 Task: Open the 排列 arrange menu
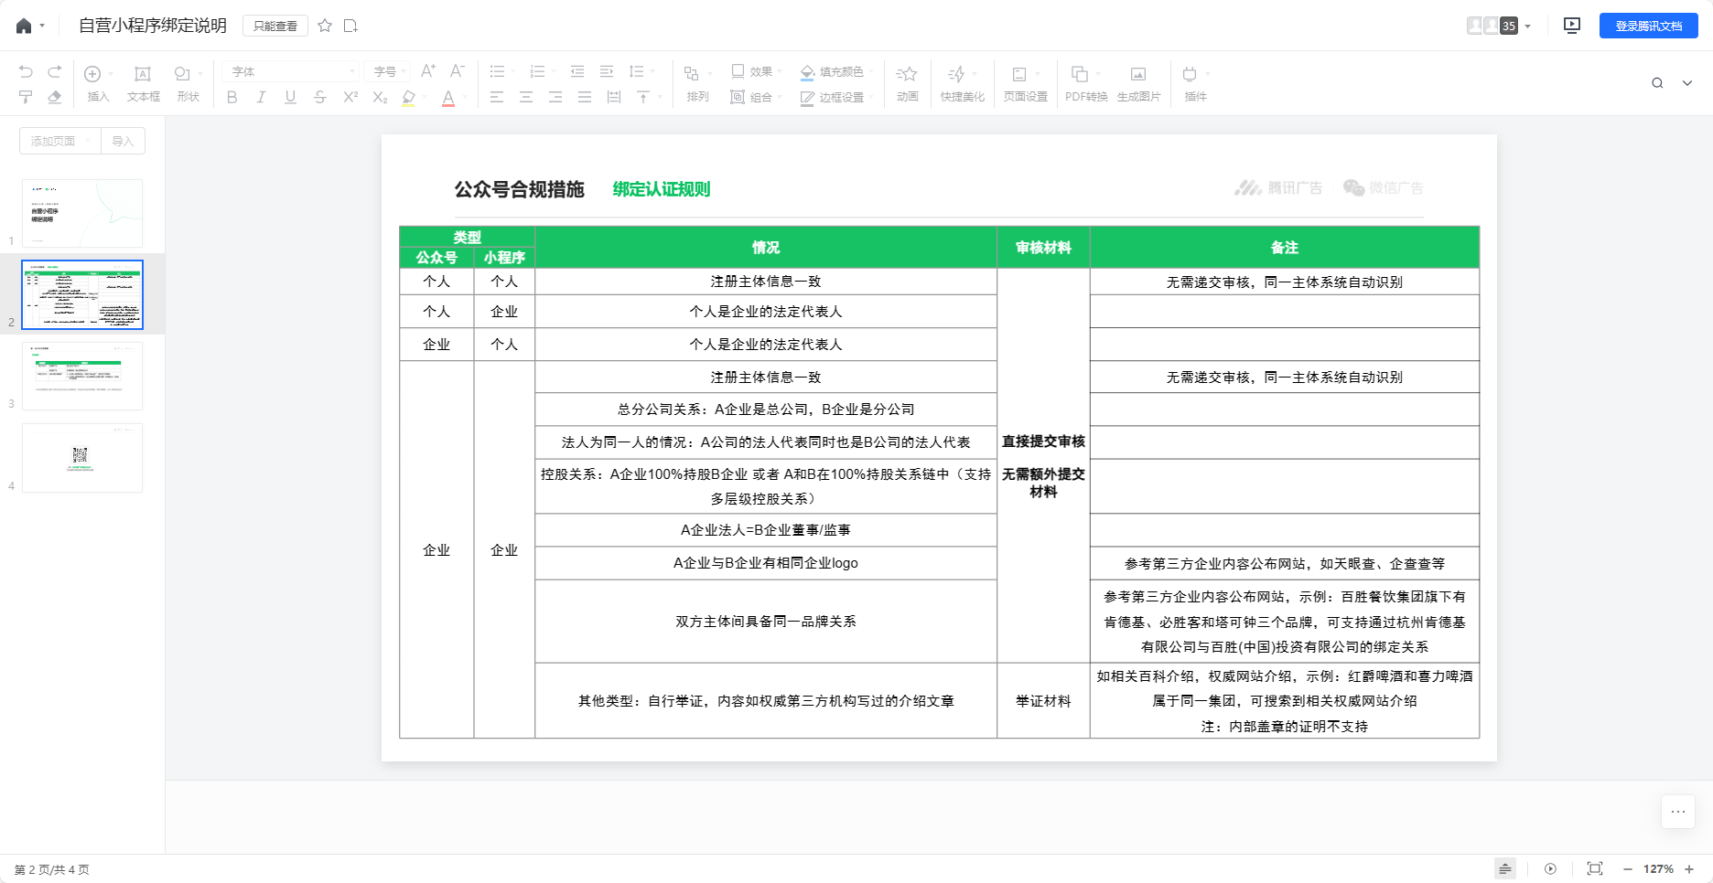pyautogui.click(x=697, y=83)
